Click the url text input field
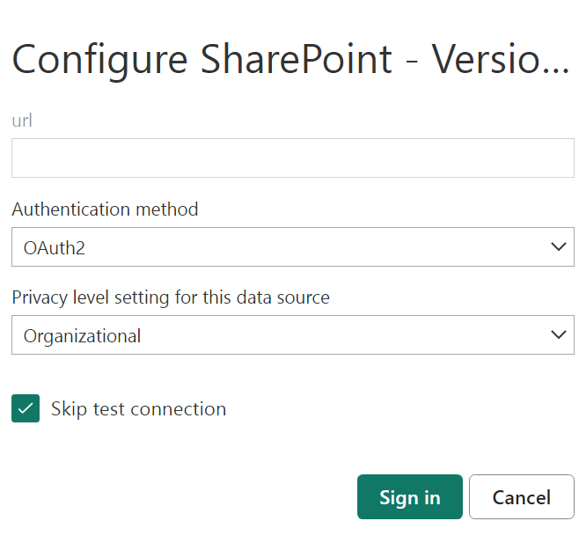The image size is (579, 543). [x=292, y=158]
